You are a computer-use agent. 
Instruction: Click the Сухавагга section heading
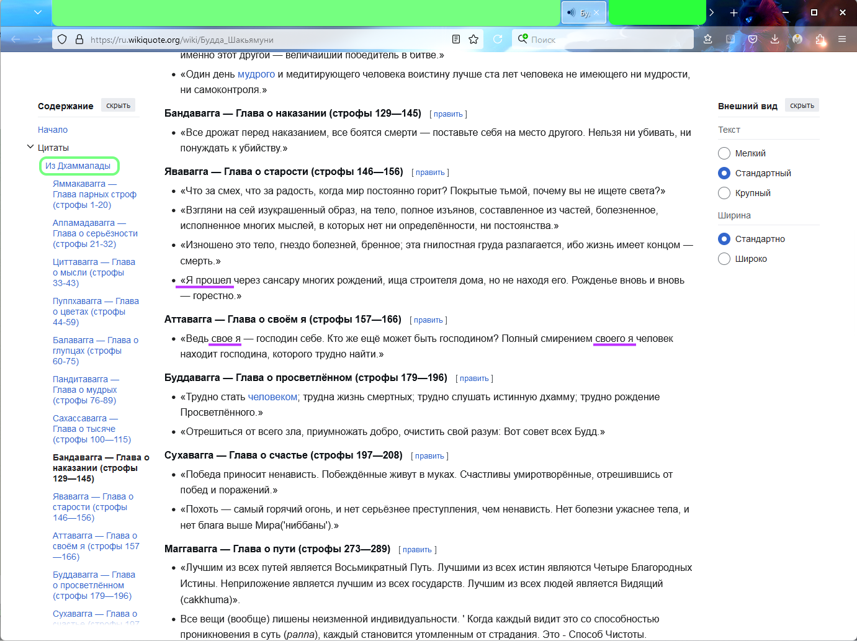point(284,455)
